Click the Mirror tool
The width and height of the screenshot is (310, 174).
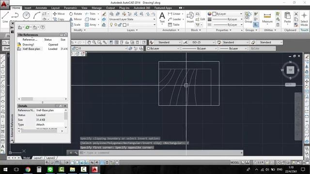(x=76, y=19)
